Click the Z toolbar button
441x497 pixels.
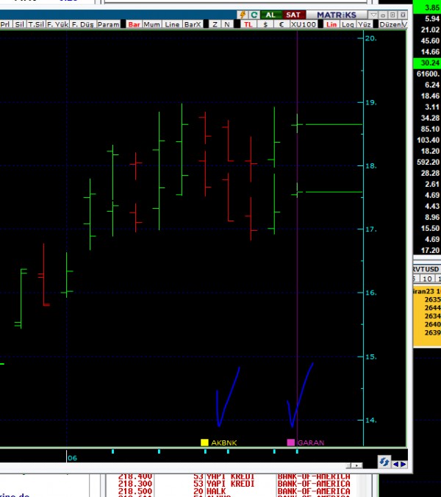(215, 24)
